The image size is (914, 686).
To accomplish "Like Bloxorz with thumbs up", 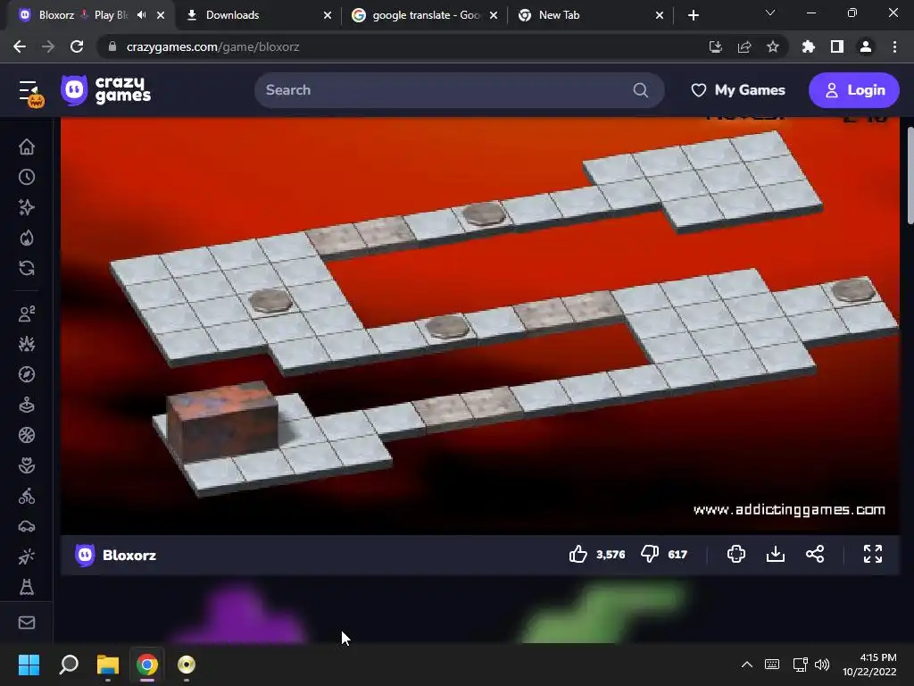I will coord(578,554).
